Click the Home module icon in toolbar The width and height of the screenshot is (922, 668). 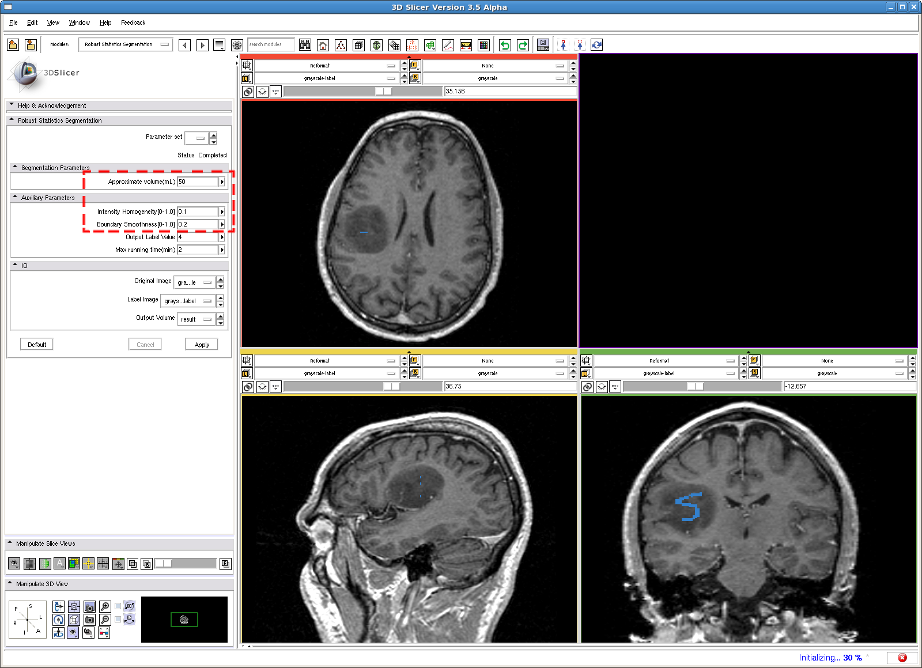(x=323, y=45)
